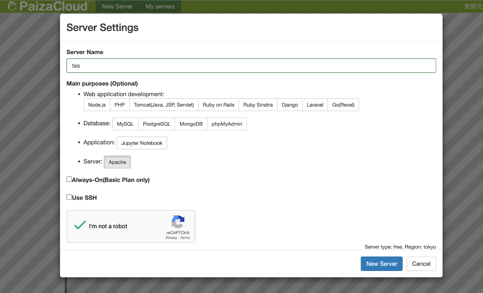The height and width of the screenshot is (293, 483).
Task: Enable the Always-On(Basic Plan only) checkbox
Action: pos(69,179)
